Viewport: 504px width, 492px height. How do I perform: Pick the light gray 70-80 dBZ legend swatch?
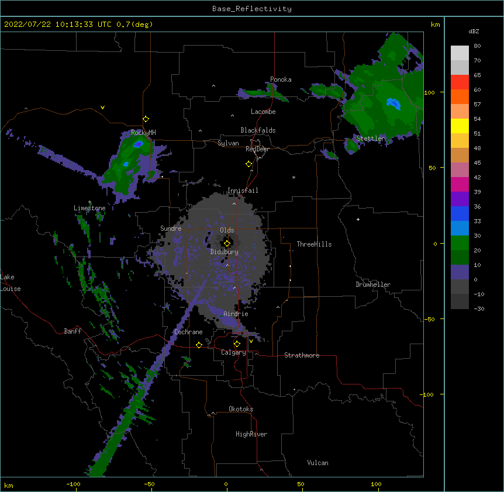pyautogui.click(x=460, y=53)
